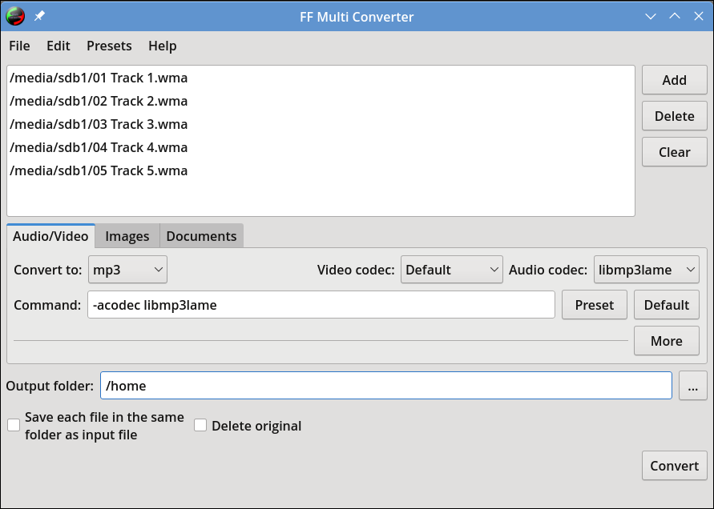Open the browse output folder '...' button

point(692,386)
